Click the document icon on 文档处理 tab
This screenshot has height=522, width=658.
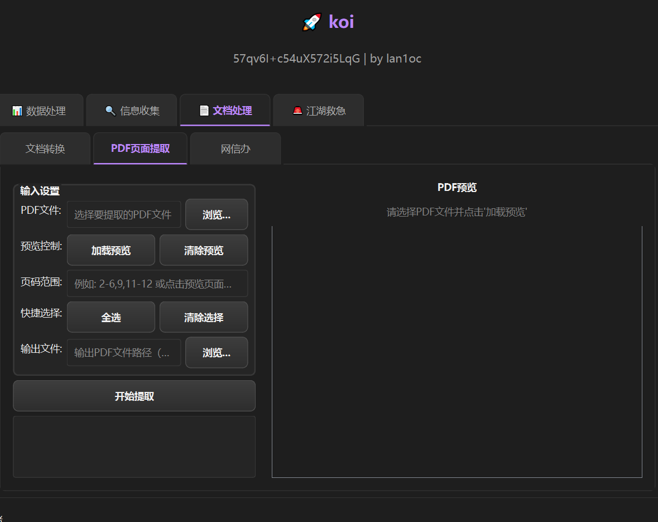[x=204, y=111]
